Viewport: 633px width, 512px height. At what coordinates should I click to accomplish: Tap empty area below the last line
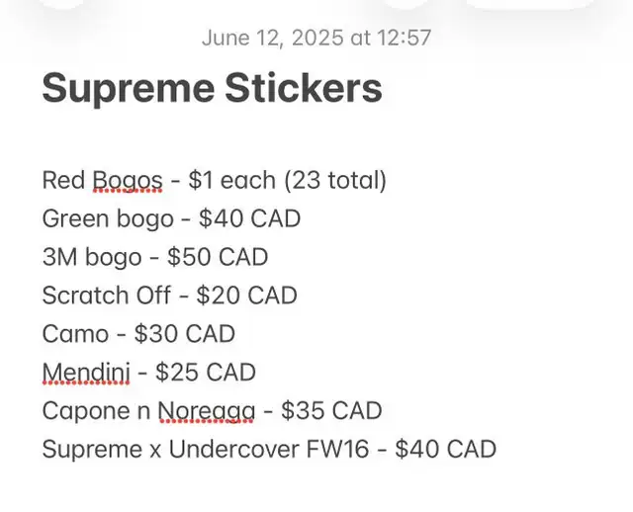(316, 488)
